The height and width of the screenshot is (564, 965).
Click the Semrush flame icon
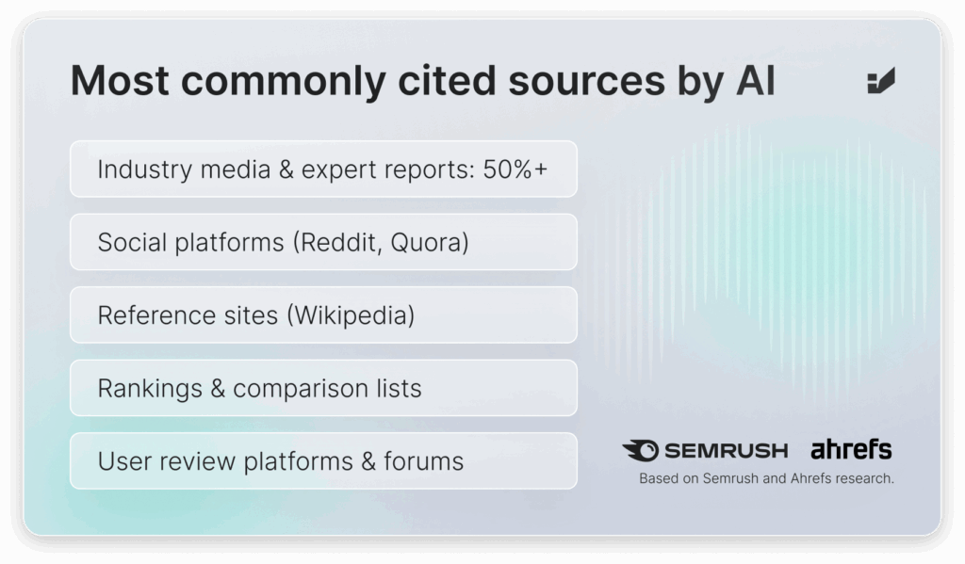point(640,450)
